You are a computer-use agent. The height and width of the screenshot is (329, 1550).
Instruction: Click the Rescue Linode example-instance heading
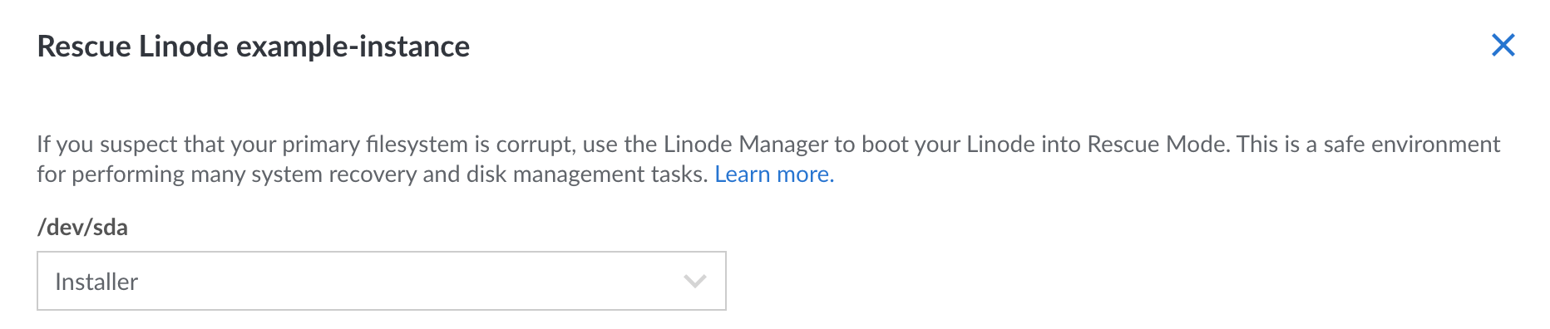(254, 47)
